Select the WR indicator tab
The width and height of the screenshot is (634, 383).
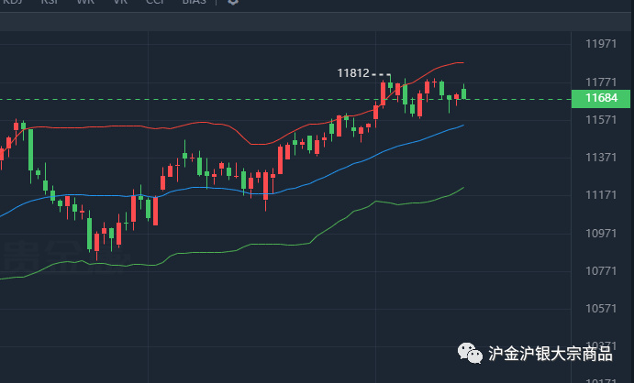[x=85, y=2]
